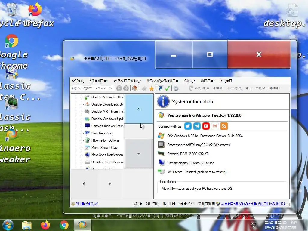Click the Windows flag icon beside OS
The image size is (308, 231).
pyautogui.click(x=161, y=136)
